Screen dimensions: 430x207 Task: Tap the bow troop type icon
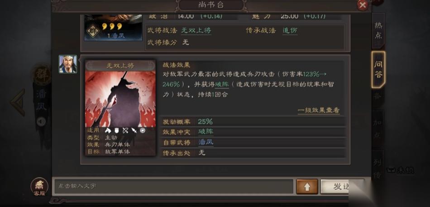coord(125,131)
